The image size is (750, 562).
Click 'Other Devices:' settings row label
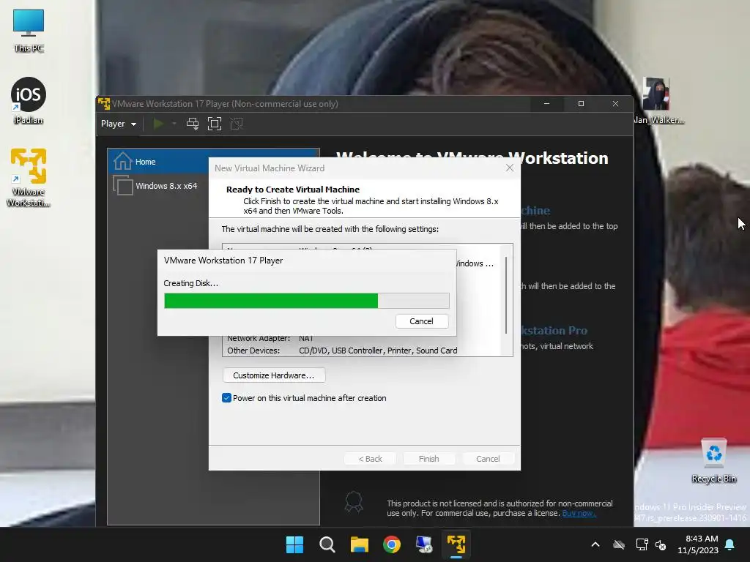[x=253, y=351]
